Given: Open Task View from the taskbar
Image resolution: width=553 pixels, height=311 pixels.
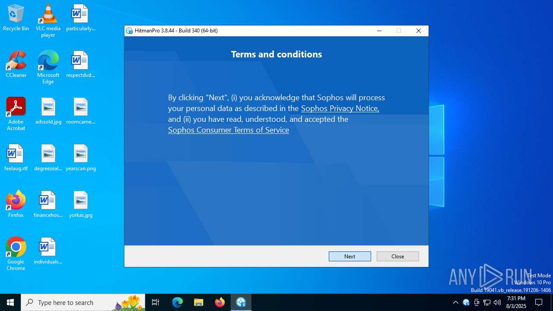Looking at the screenshot, I should (x=156, y=302).
